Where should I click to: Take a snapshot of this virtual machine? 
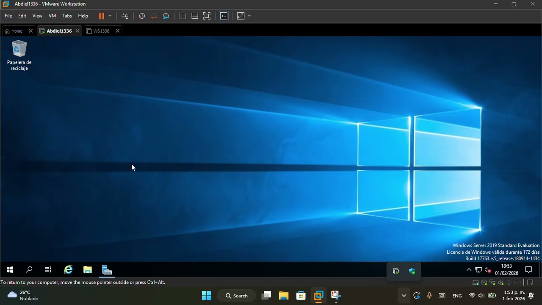tap(142, 16)
